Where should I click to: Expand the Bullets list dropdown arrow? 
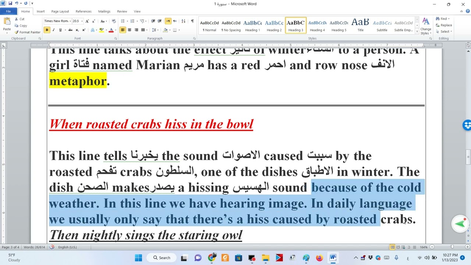click(x=127, y=21)
